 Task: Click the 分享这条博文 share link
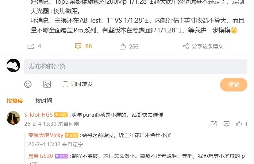tap(208, 46)
